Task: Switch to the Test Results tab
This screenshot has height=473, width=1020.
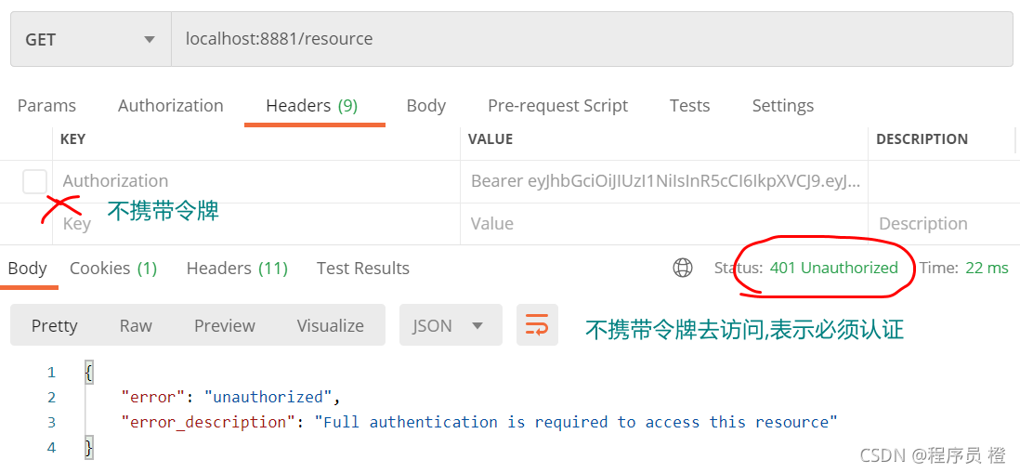Action: (363, 268)
